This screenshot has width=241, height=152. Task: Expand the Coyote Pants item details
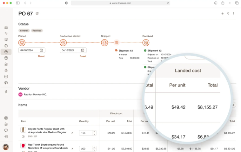coord(23,136)
